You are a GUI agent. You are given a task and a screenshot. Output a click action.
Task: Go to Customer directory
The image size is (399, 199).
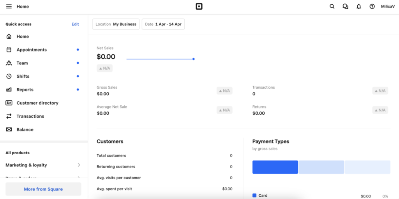[x=37, y=103]
